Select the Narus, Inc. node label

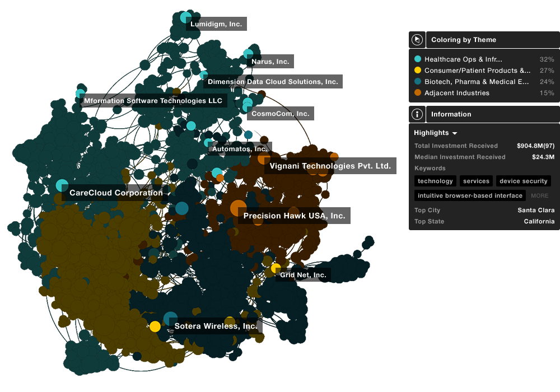[x=270, y=62]
